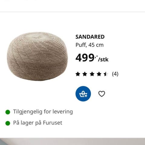Viewport: 145px width, 145px height.
Task: Open the SANDARED product name link
Action: coord(90,37)
